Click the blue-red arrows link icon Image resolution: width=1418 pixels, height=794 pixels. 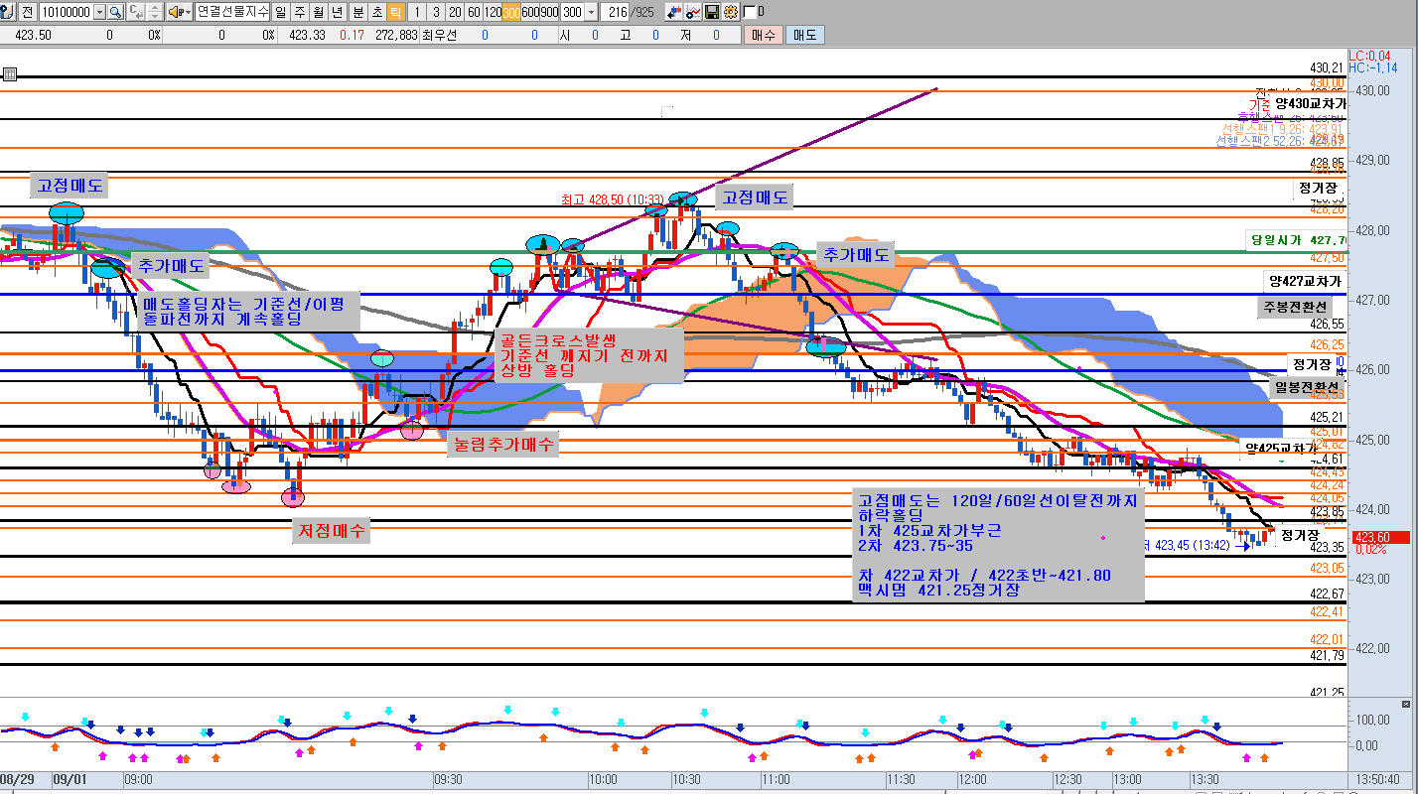674,12
